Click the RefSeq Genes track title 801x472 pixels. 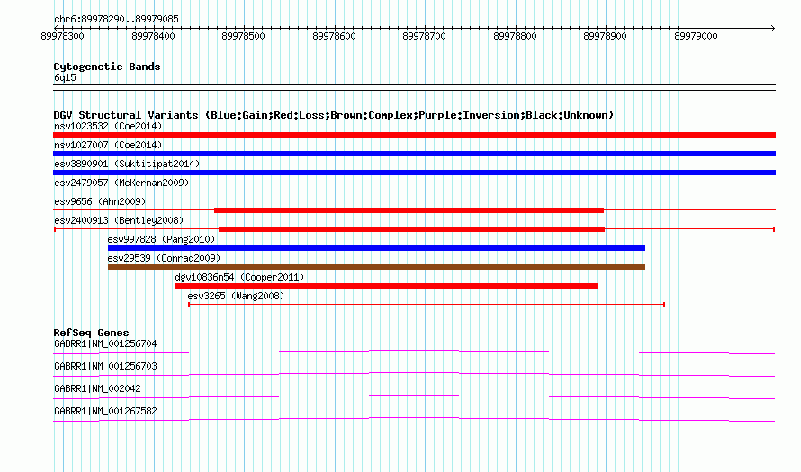pos(91,333)
